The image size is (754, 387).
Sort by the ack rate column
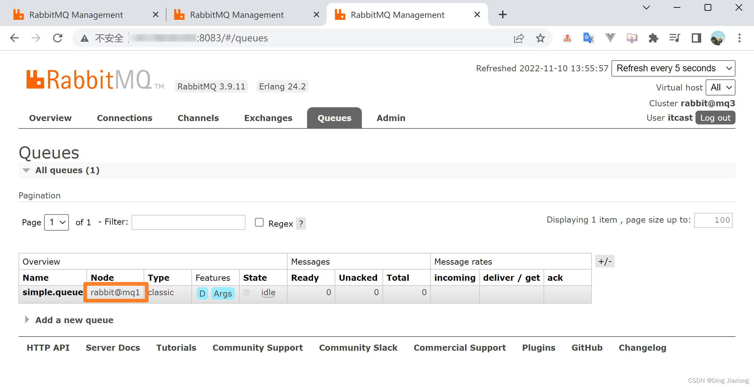pyautogui.click(x=555, y=278)
